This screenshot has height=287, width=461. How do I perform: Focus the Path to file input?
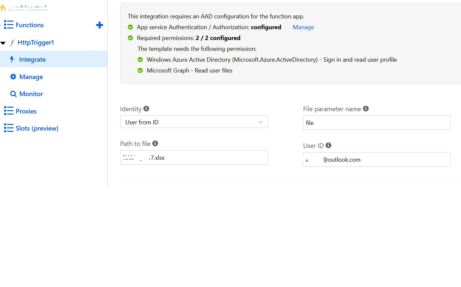194,158
